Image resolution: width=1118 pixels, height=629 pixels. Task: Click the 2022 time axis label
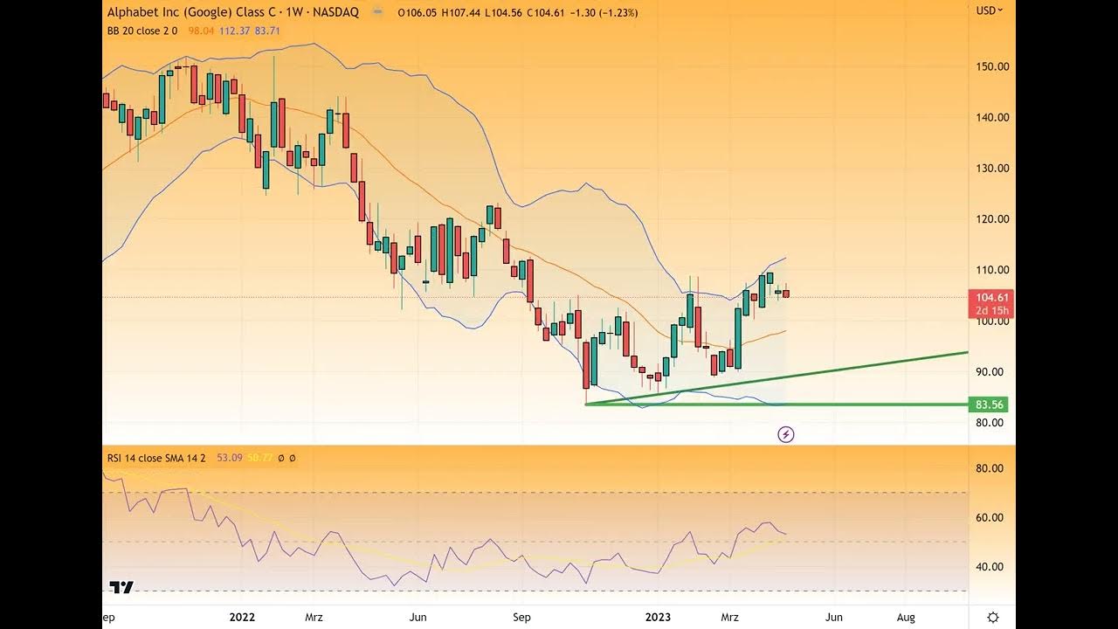coord(242,617)
